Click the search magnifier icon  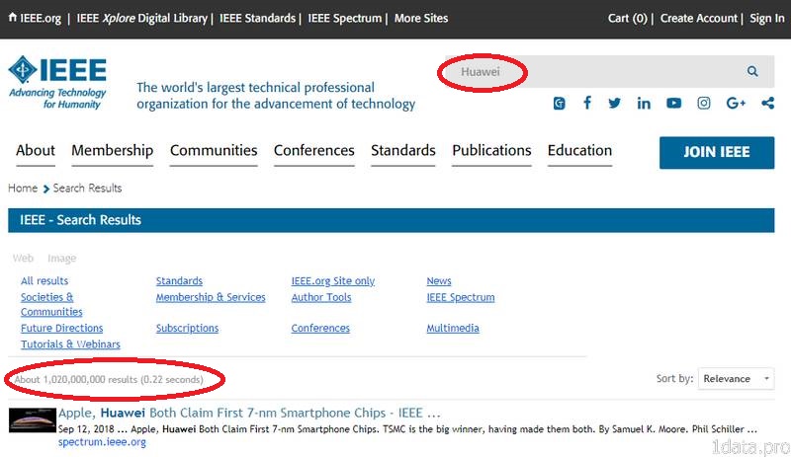click(752, 71)
